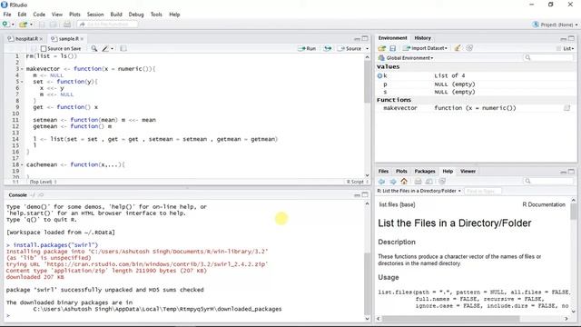Switch to Packages tab
Screen dimensions: 581x327
tap(425, 172)
